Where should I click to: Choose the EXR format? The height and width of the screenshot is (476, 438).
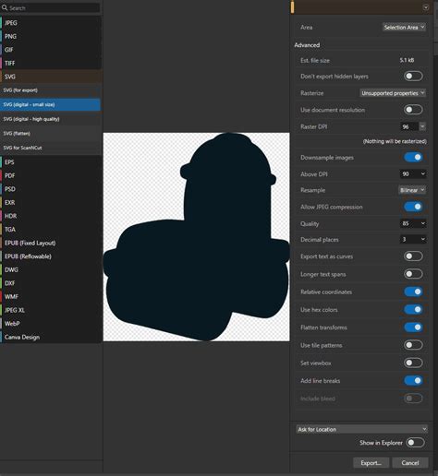(51, 202)
